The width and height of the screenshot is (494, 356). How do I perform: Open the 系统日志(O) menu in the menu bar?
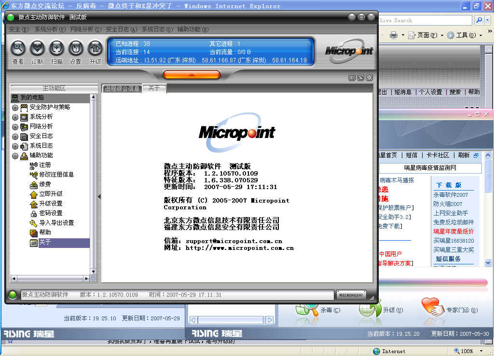click(x=157, y=29)
